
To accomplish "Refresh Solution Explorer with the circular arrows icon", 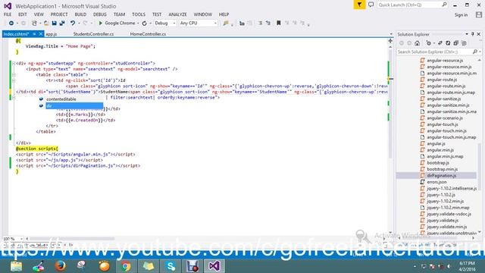I will [448, 43].
